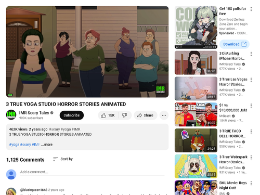Open 3 True Las Vegas Horror Stories thumbnail
Viewport: 260px width, 195px height.
[196, 88]
